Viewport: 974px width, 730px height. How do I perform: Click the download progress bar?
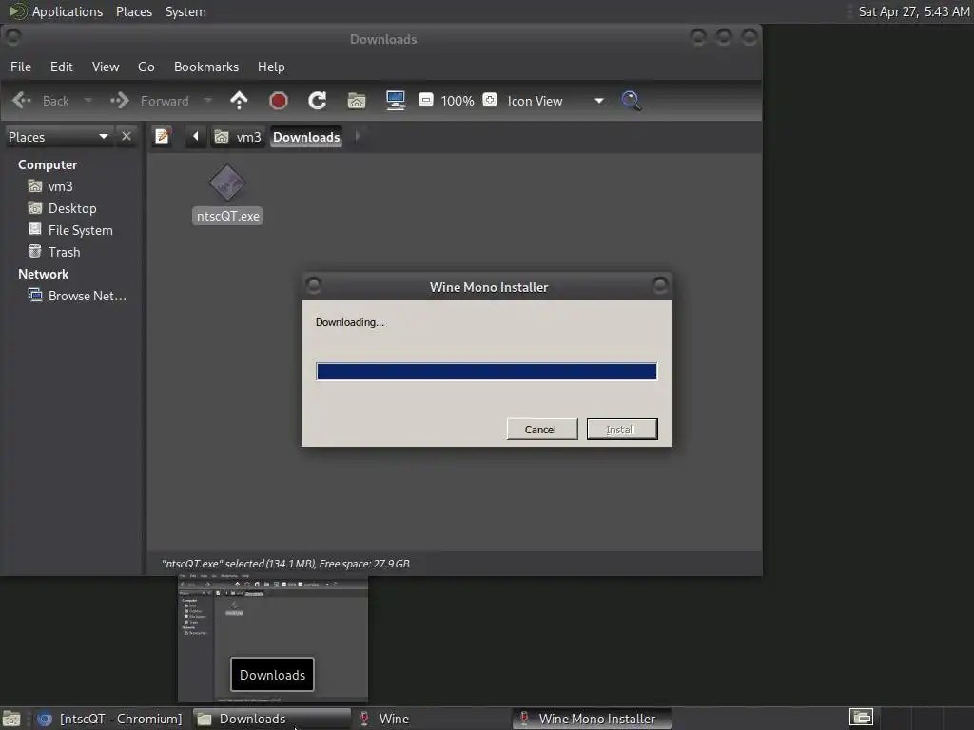(486, 372)
